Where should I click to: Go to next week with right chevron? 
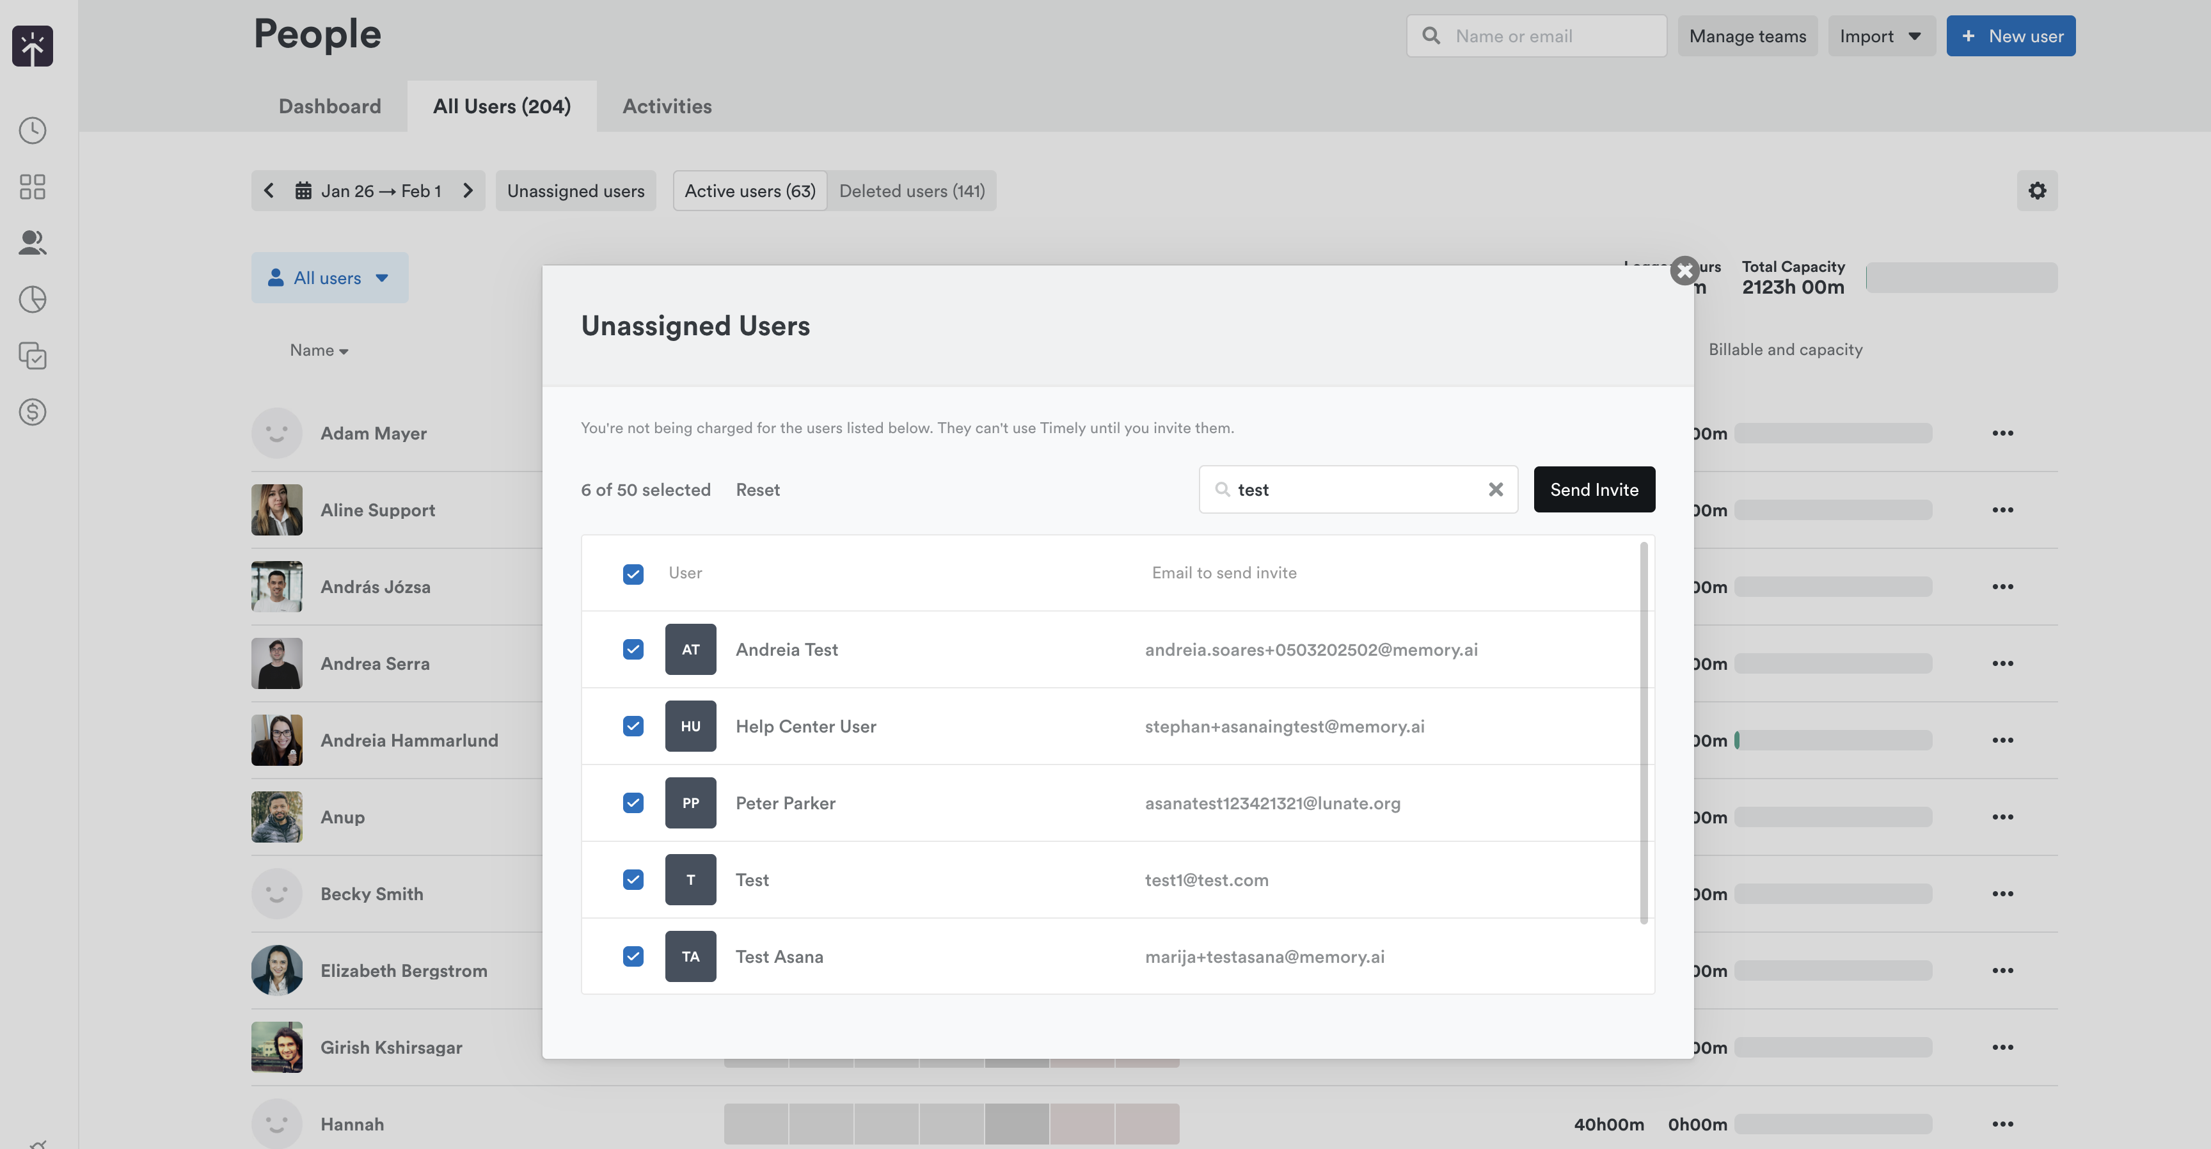tap(468, 191)
